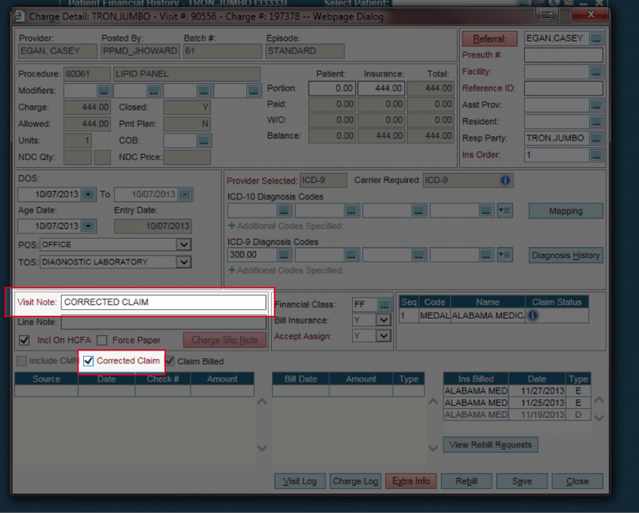Click the Line Note input field
This screenshot has width=639, height=513.
pos(163,322)
